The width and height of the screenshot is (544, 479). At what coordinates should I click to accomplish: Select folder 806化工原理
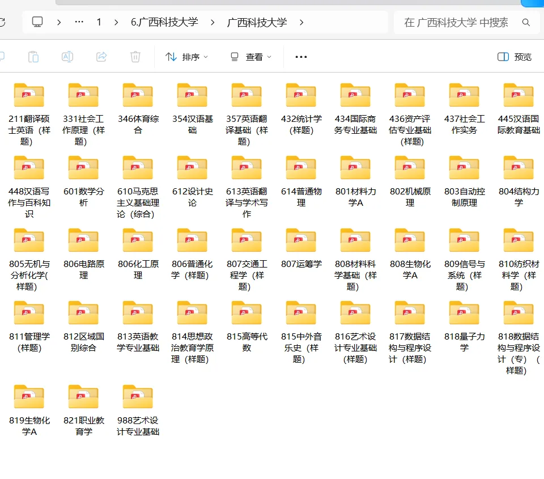click(138, 254)
